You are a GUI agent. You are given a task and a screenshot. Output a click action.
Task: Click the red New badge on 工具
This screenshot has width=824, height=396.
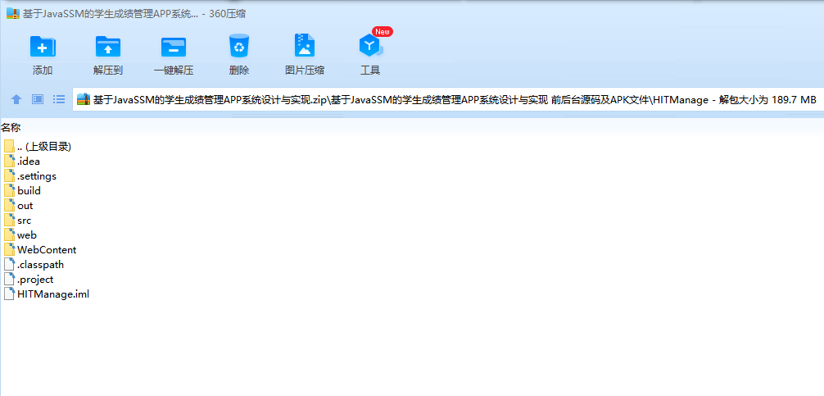click(383, 31)
